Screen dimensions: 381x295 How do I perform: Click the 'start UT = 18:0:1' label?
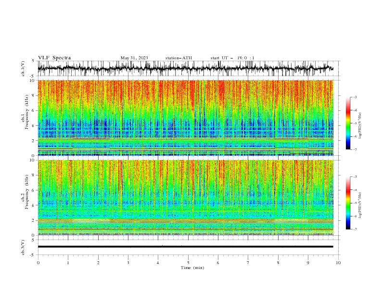(232, 58)
